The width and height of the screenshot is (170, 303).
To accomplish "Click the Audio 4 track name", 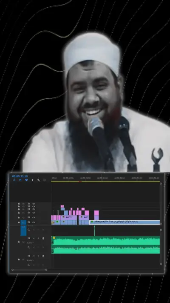I will tap(30, 243).
